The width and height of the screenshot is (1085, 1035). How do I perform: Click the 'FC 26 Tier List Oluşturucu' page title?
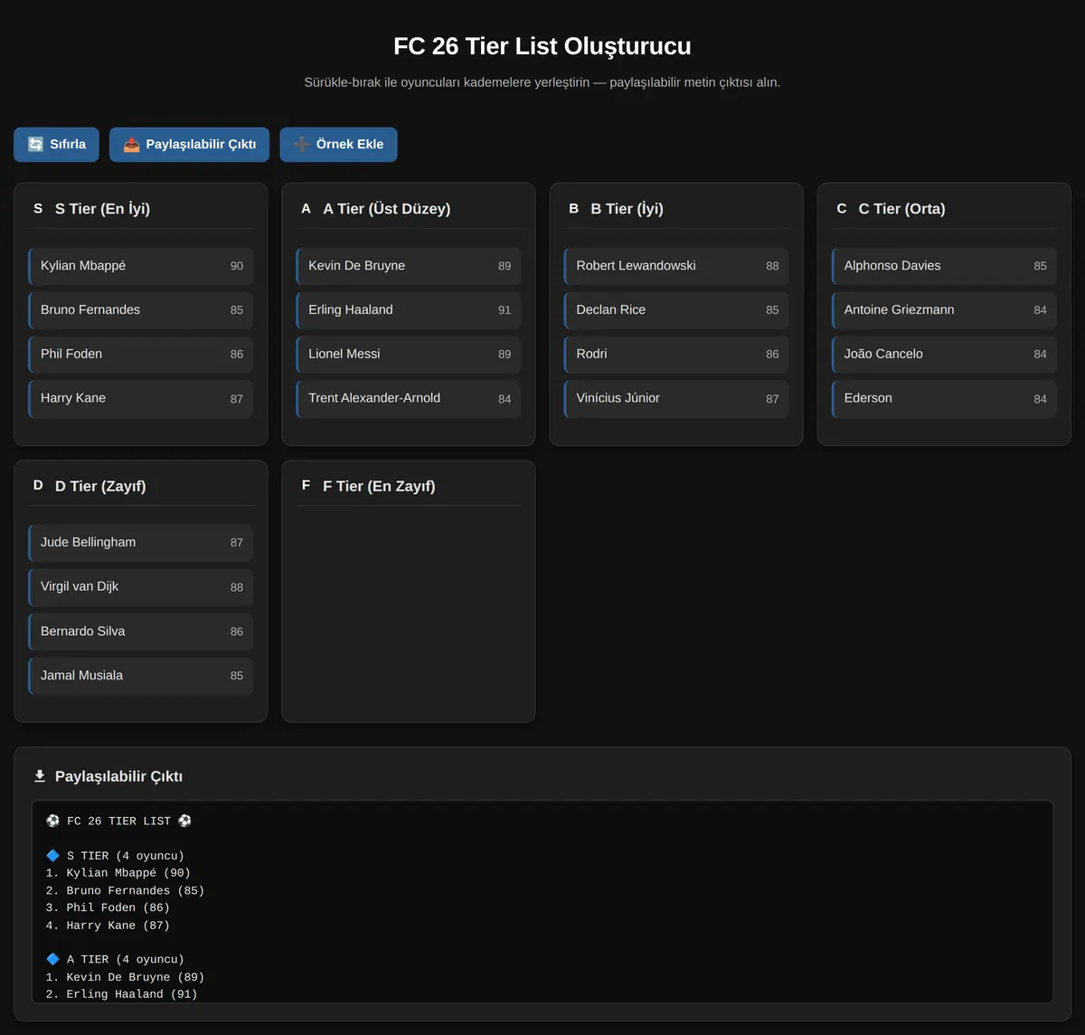pos(542,46)
